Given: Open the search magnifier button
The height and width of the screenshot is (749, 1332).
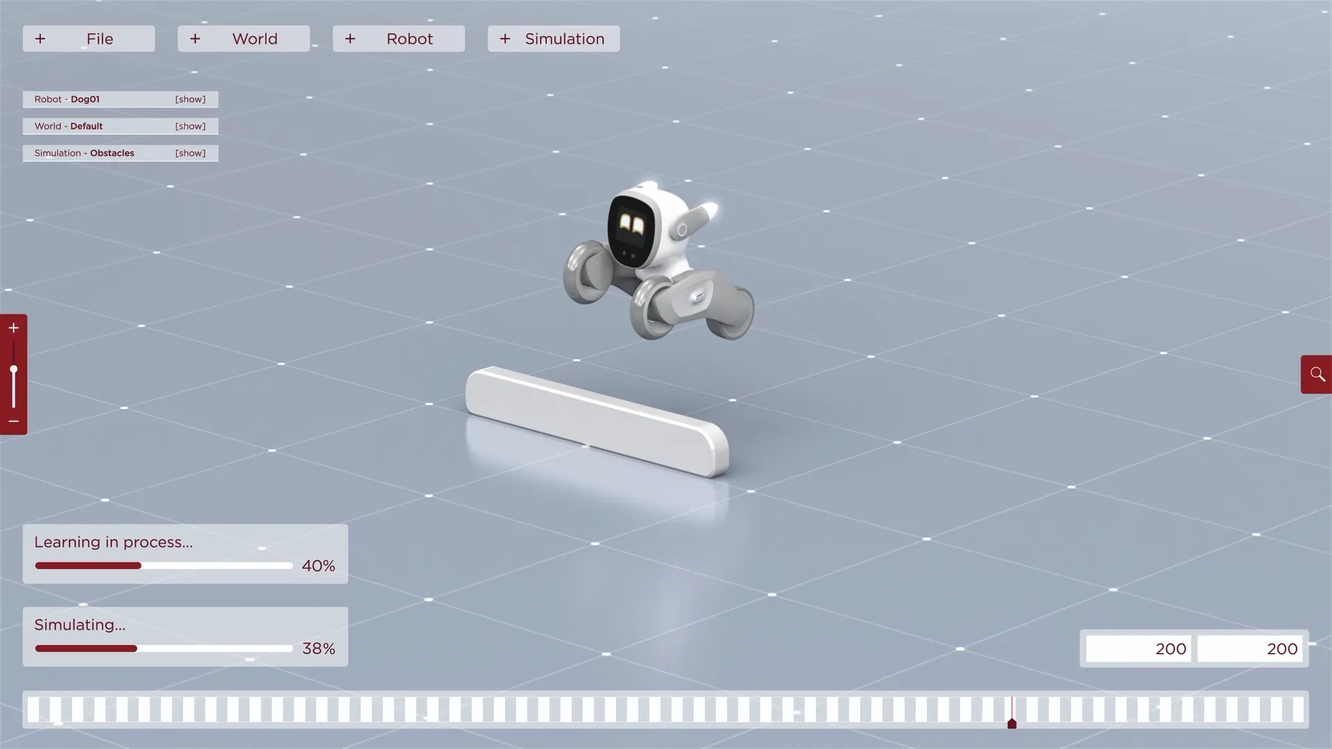Looking at the screenshot, I should coord(1317,374).
